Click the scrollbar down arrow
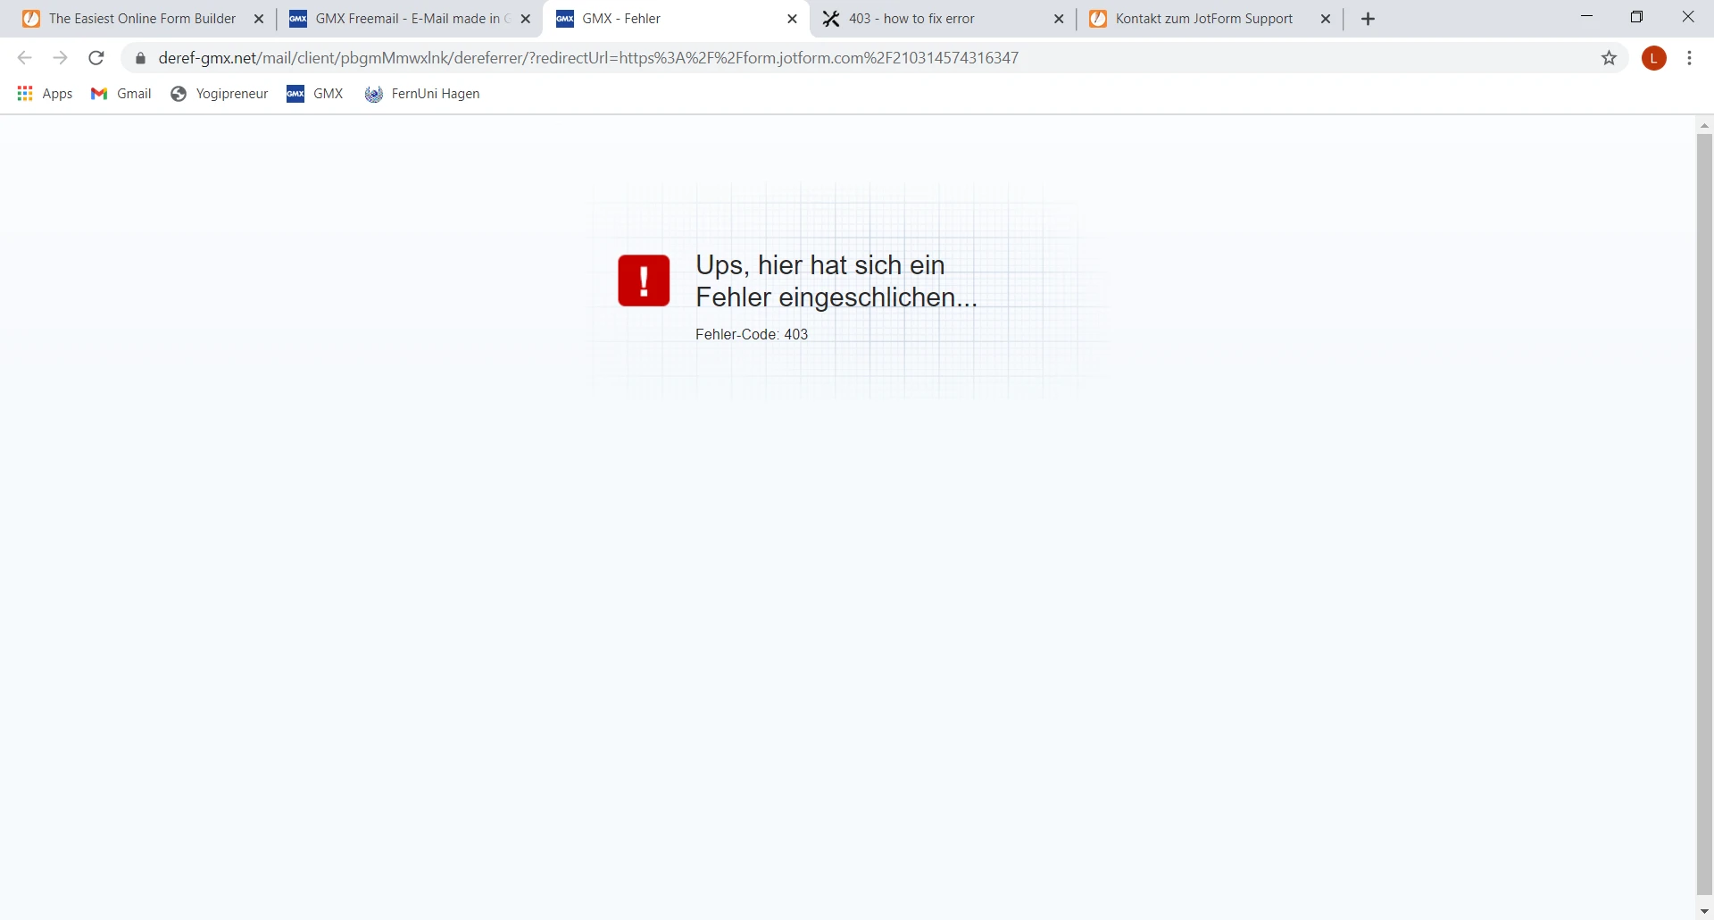This screenshot has width=1714, height=920. 1704,909
